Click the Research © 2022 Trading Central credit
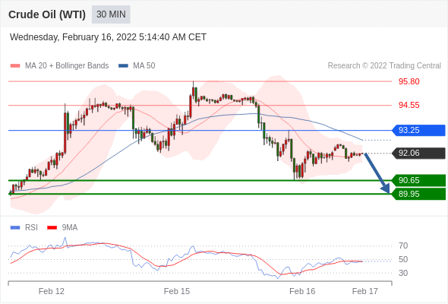The image size is (448, 304). coord(384,66)
